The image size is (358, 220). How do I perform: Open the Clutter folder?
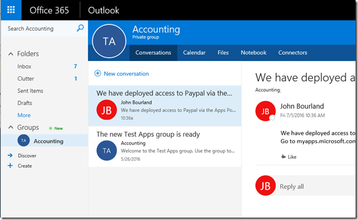pyautogui.click(x=25, y=79)
